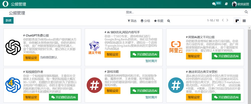Enable 开启微信语音Ai on the Ai SEO优化 card
The image size is (251, 104).
tap(145, 54)
